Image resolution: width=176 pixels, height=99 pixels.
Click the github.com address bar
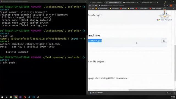pyautogui.click(x=130, y=5)
